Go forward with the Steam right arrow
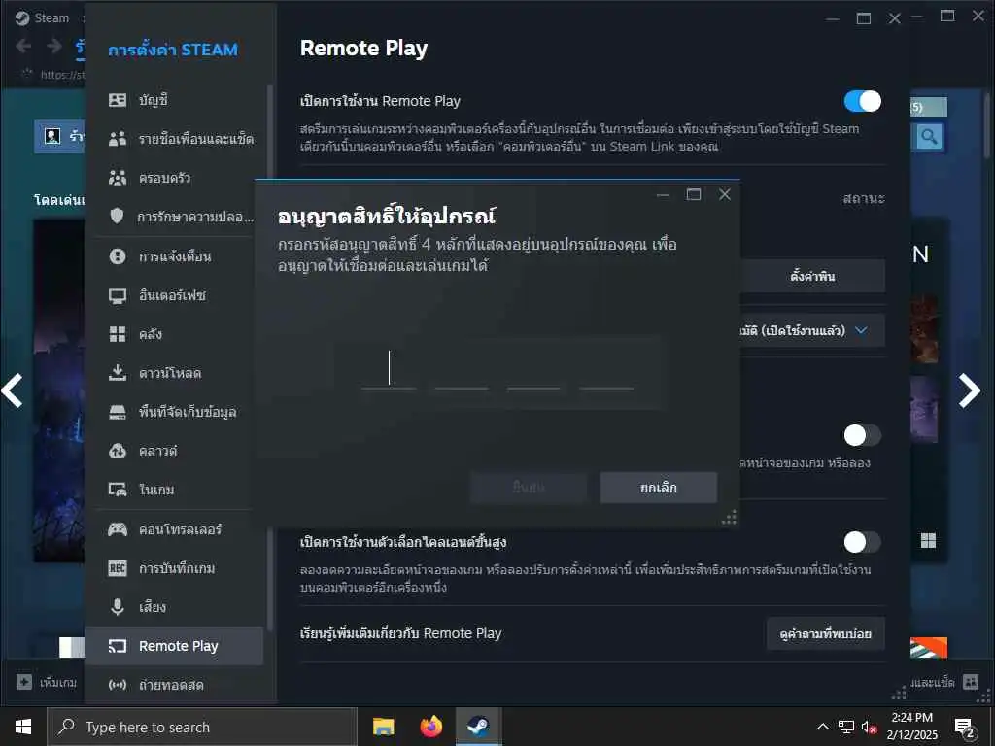The width and height of the screenshot is (995, 746). pyautogui.click(x=54, y=46)
